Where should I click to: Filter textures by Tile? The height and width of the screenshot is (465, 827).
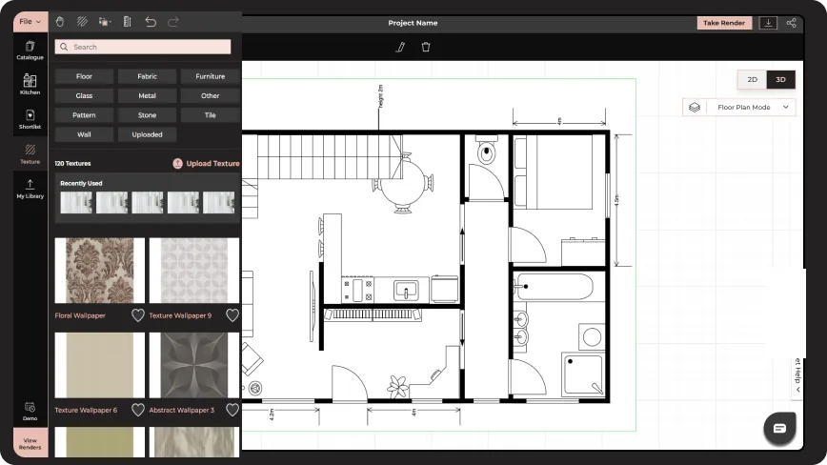211,115
